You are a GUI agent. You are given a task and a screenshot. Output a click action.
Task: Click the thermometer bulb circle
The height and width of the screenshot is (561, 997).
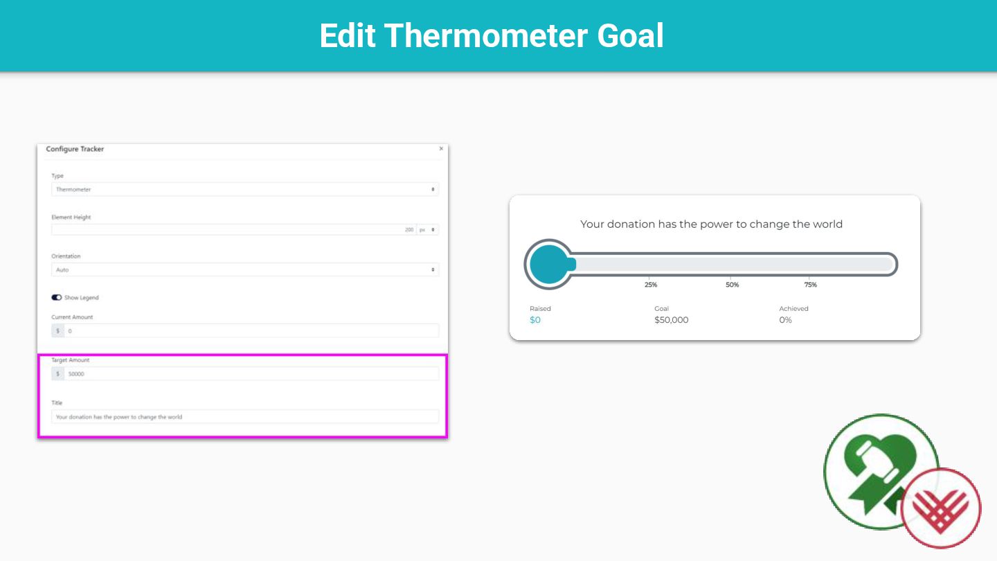549,264
